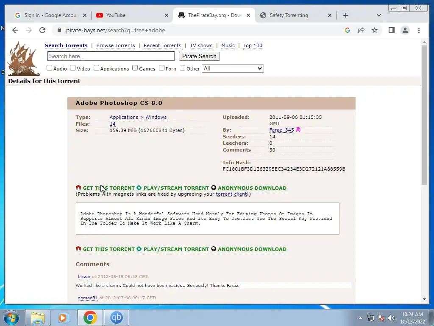Open the All category dropdown
Viewport: 434px width, 326px height.
click(233, 68)
